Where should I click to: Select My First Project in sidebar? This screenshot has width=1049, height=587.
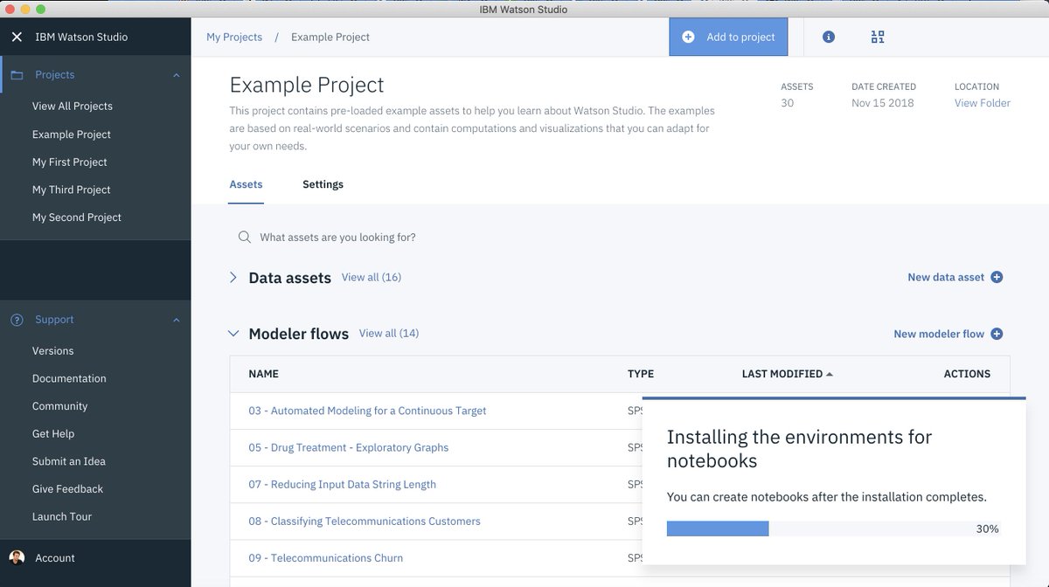70,162
